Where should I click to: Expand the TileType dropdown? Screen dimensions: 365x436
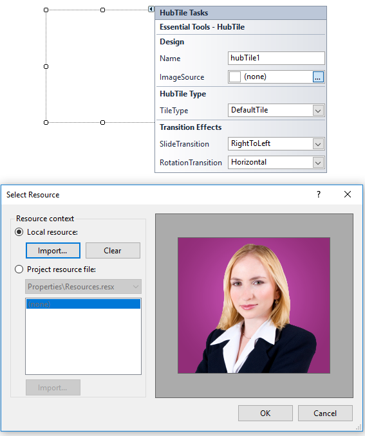(318, 111)
